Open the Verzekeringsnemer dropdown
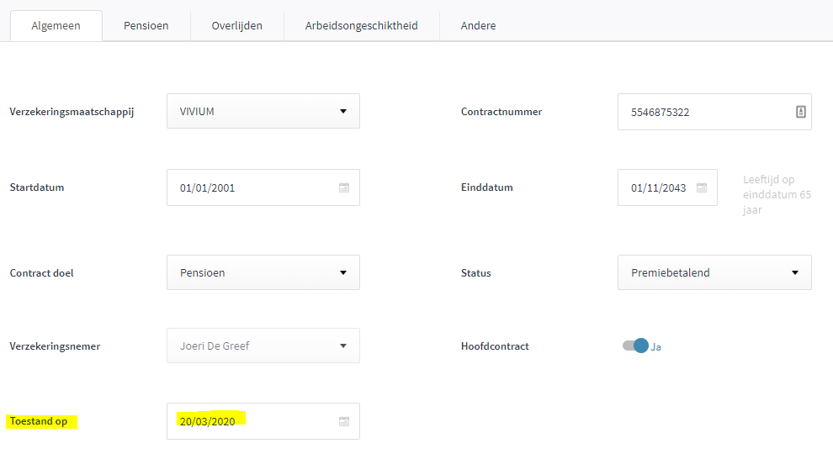 click(263, 346)
